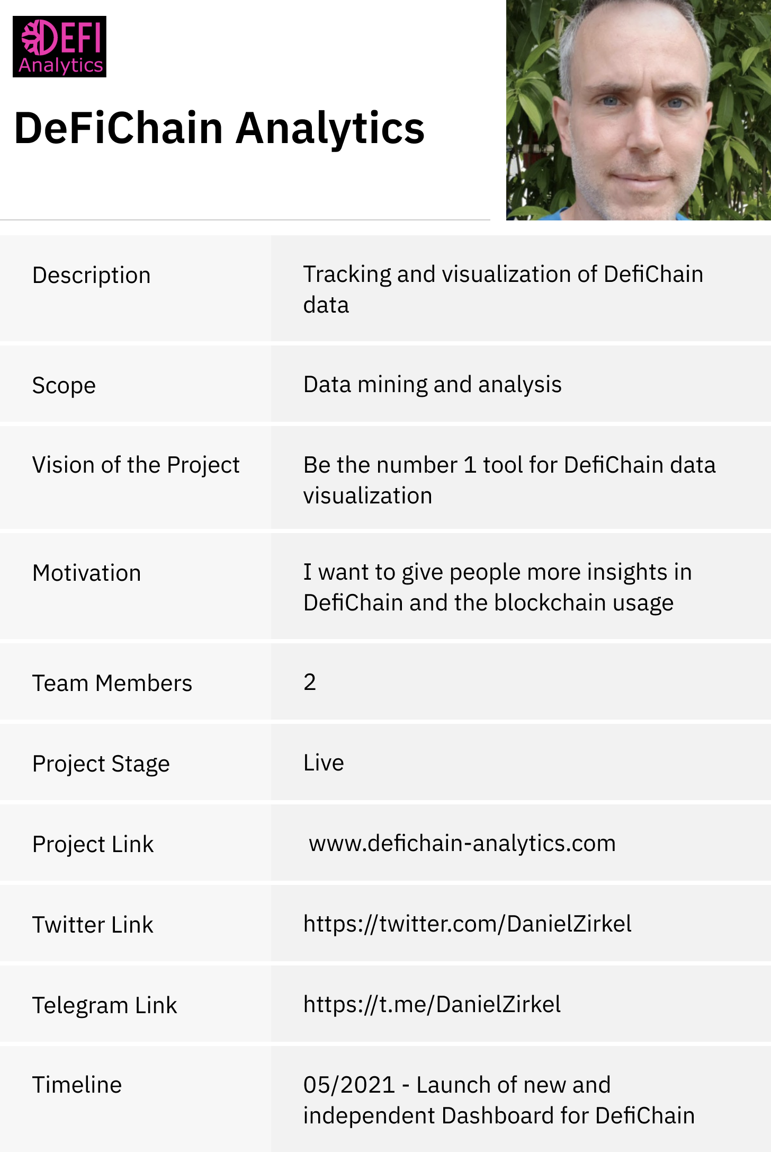
Task: Select the Project Link row label
Action: (93, 844)
